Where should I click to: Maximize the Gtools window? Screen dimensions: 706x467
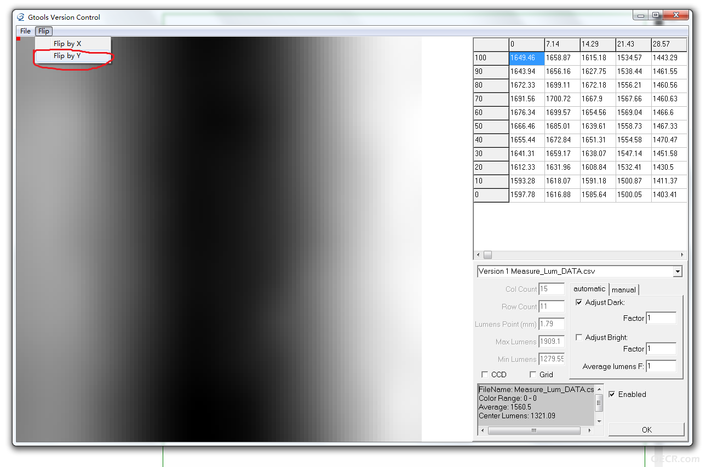(656, 16)
